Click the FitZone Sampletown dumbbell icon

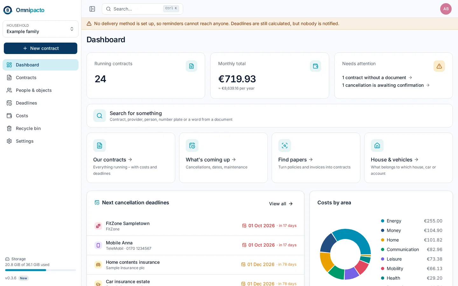(x=98, y=226)
